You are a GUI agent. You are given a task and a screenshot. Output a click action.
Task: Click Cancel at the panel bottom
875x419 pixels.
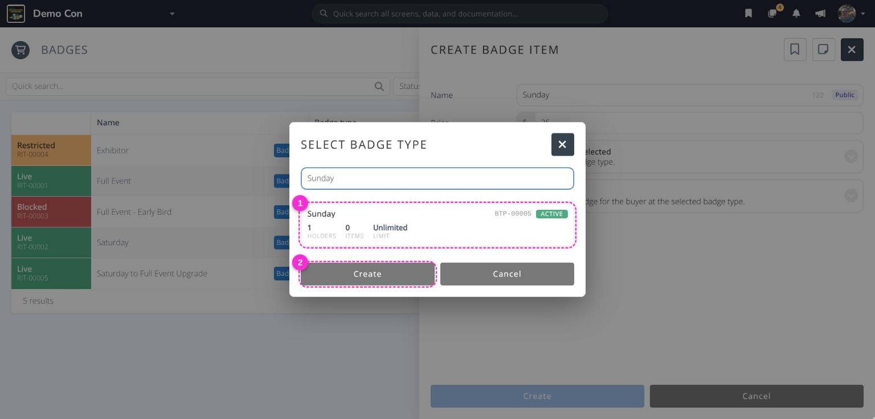tap(757, 396)
